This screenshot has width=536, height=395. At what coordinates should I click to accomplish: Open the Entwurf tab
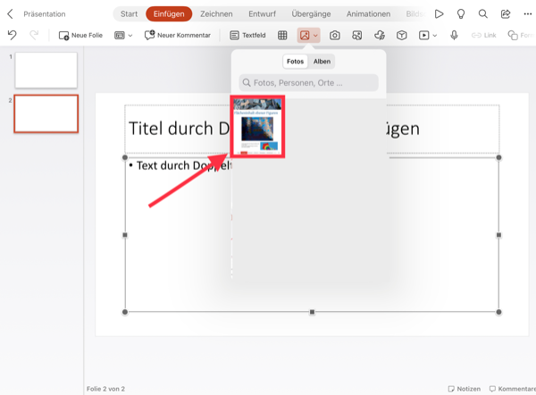[262, 14]
